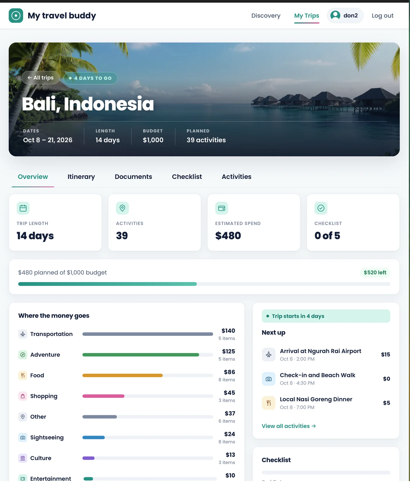Image resolution: width=410 pixels, height=494 pixels.
Task: Switch to the Checklist tab
Action: pos(187,177)
